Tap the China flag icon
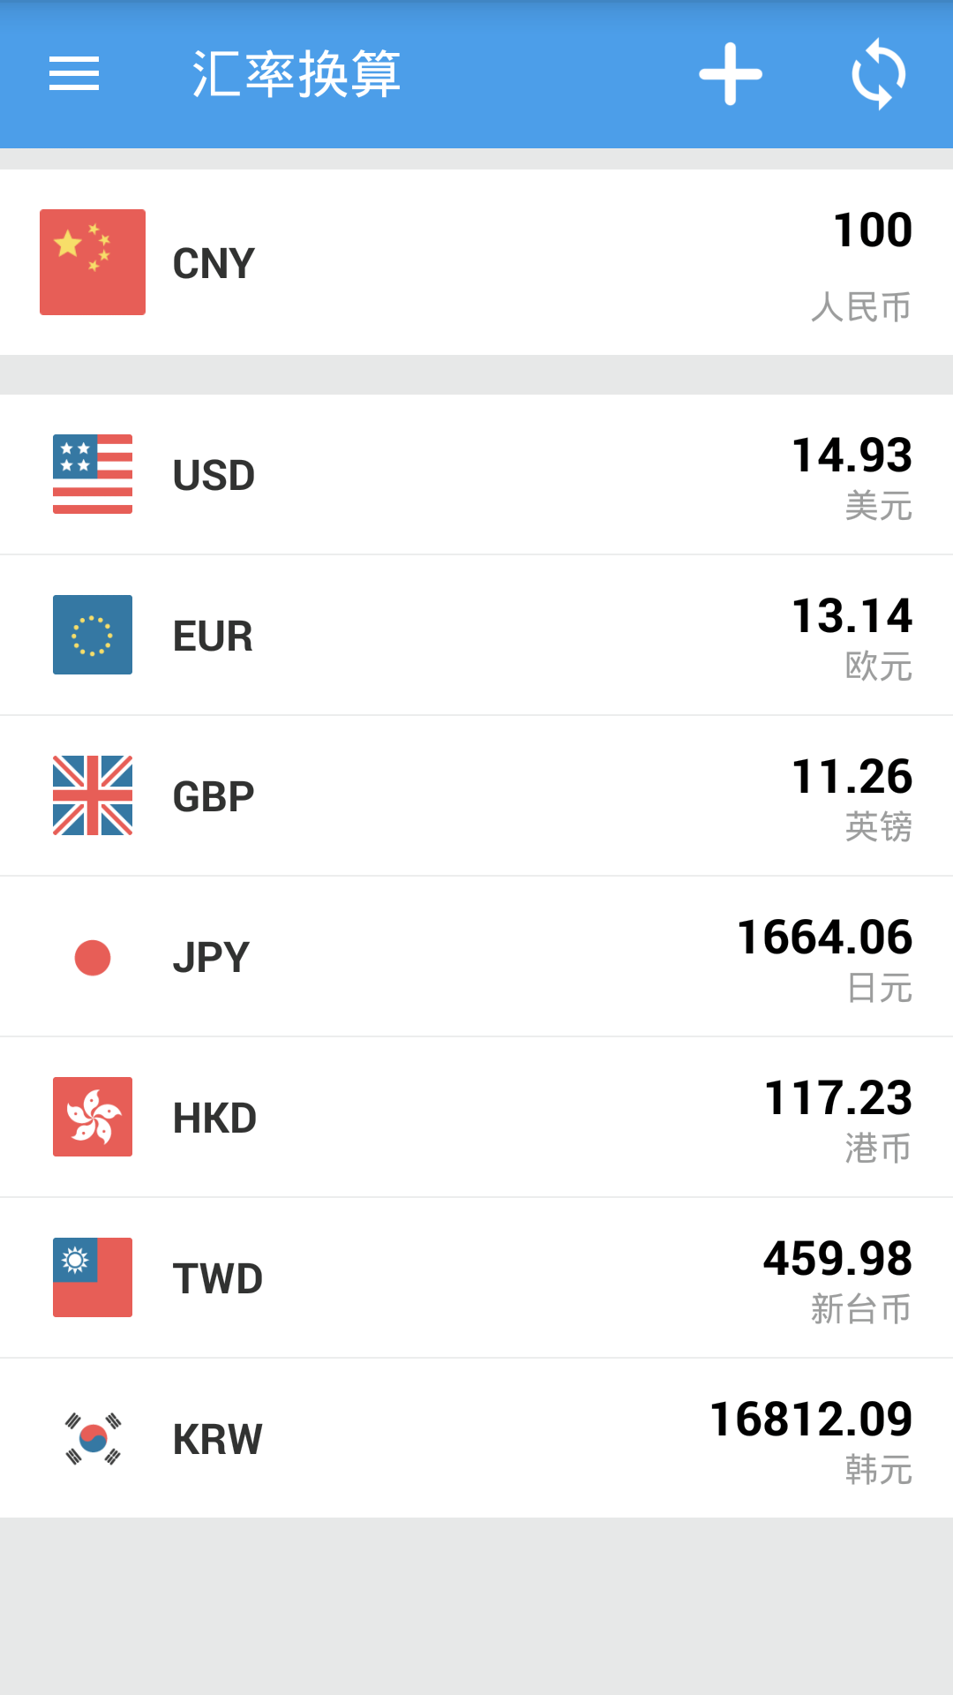This screenshot has height=1695, width=953. tap(93, 262)
